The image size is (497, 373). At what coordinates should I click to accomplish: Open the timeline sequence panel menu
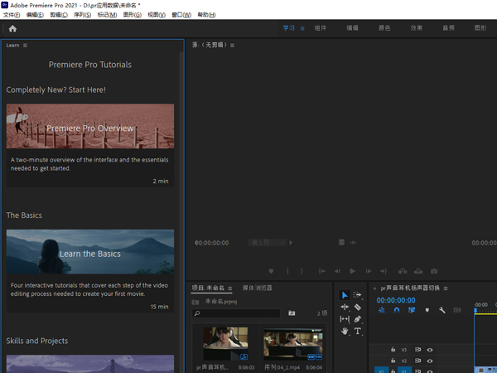[446, 288]
